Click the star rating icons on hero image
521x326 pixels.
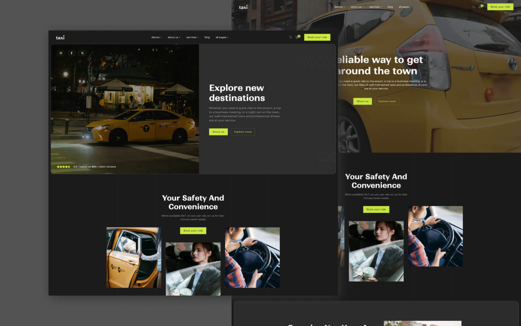tap(64, 167)
